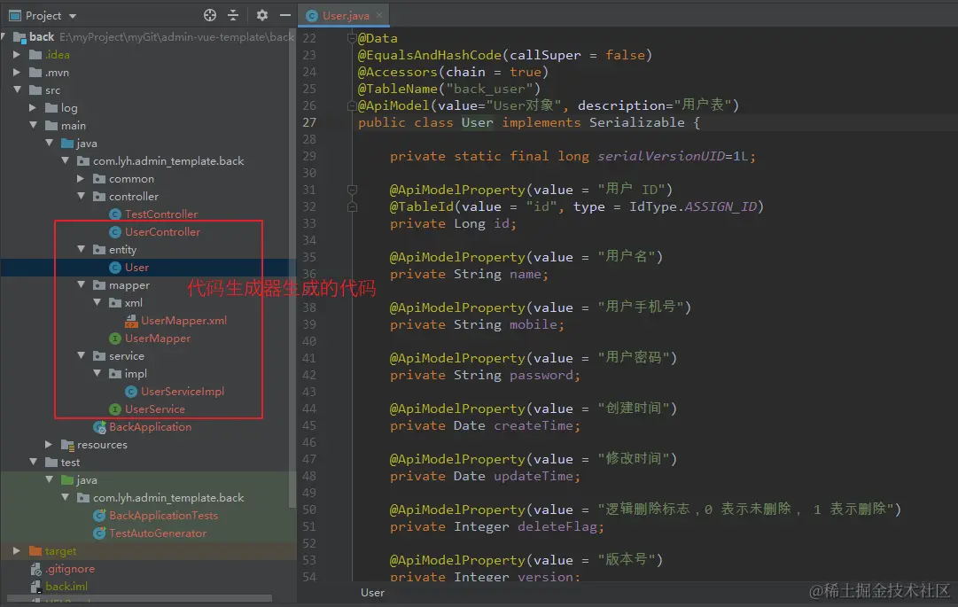958x607 pixels.
Task: Click the TestController class icon
Action: pos(115,214)
